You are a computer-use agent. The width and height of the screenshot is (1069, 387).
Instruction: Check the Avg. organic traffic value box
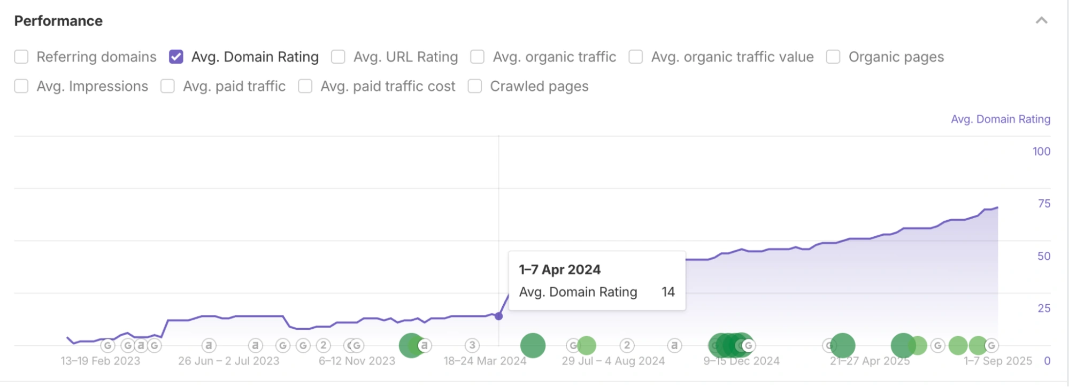pyautogui.click(x=635, y=57)
